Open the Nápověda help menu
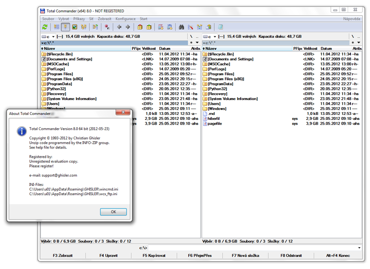Viewport: 370px width, 269px height. (351, 19)
